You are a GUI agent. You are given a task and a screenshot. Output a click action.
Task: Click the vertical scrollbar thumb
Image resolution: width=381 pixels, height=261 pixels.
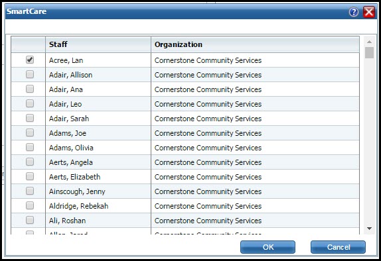369,52
